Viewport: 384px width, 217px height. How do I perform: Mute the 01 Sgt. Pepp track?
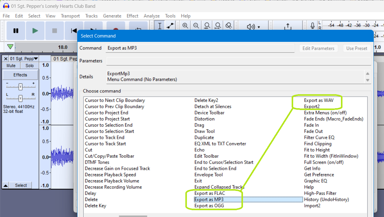coord(11,66)
